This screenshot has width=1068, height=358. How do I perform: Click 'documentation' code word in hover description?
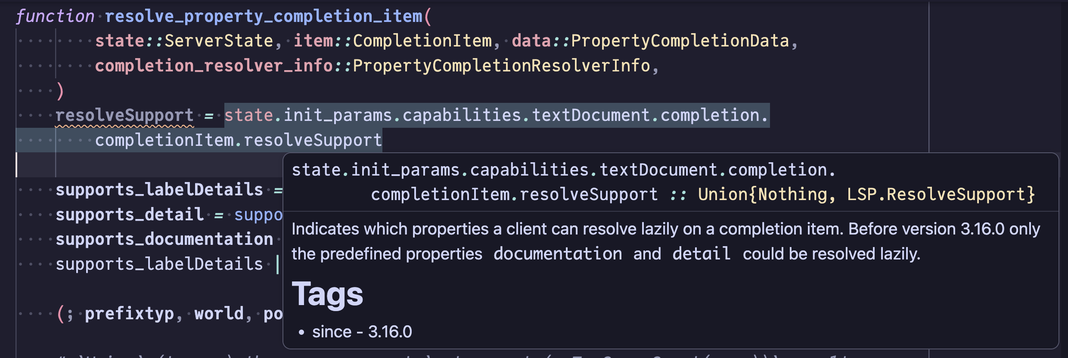558,254
